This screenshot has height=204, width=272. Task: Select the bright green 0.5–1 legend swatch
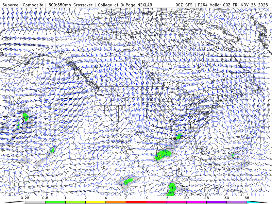(x=55, y=202)
